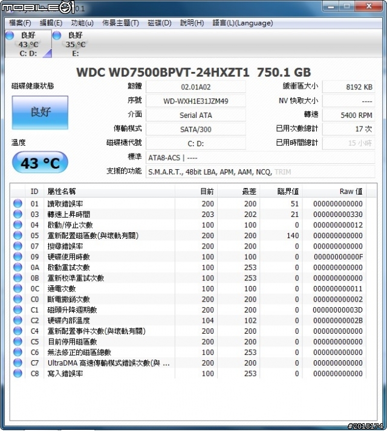Viewport: 387px width, 431px height.
Task: Open the 語言(L)(Language) menu
Action: click(x=242, y=23)
